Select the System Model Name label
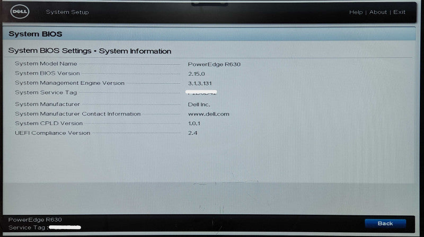Viewport: 424px width, 237px height. click(x=46, y=64)
